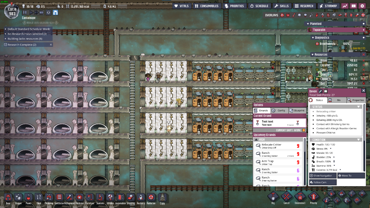
Task: Open the Oxygen build category
Action: pos(18,197)
